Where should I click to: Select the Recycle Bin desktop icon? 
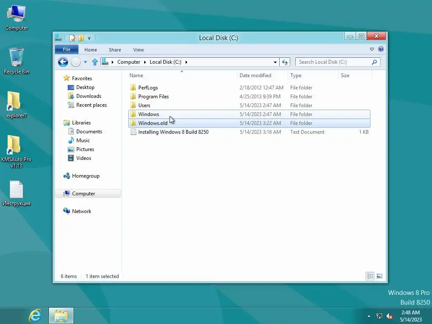tap(16, 61)
